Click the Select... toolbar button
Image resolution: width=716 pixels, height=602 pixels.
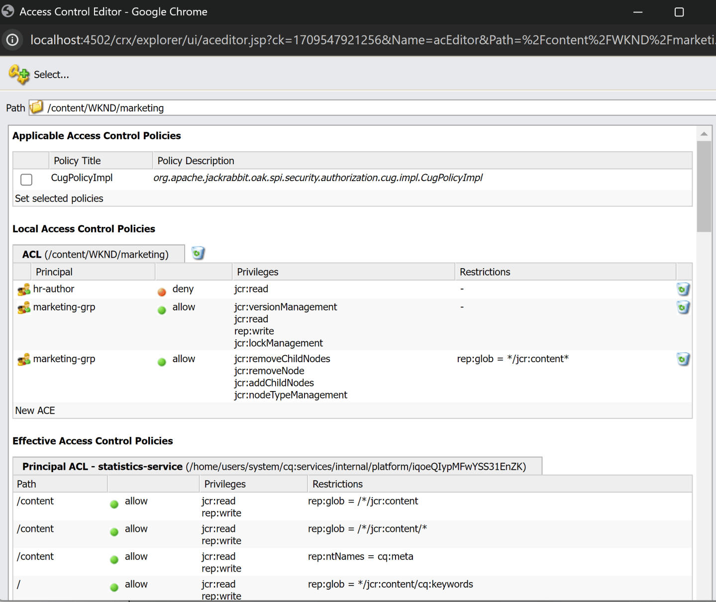pos(39,75)
